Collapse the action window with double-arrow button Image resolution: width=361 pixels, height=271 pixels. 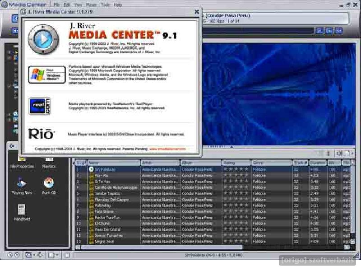tap(12, 146)
